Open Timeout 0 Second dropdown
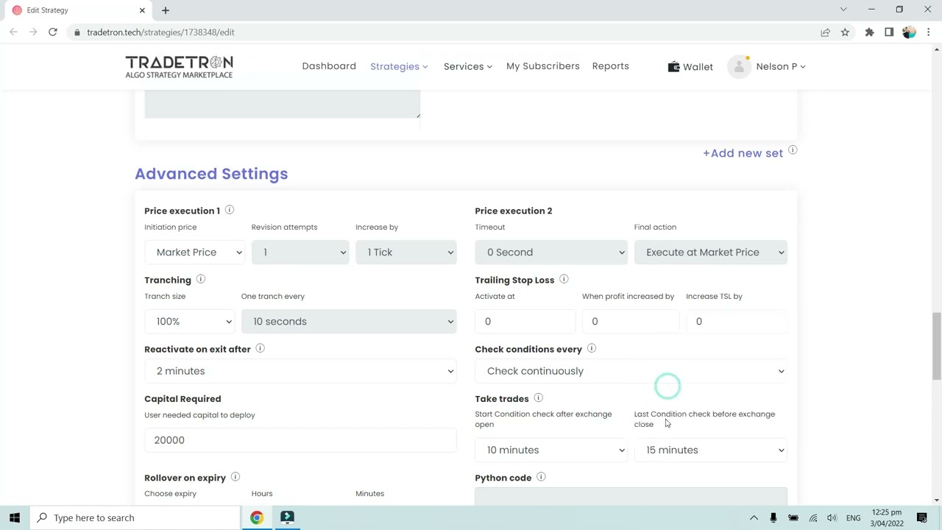Viewport: 942px width, 530px height. (x=551, y=252)
